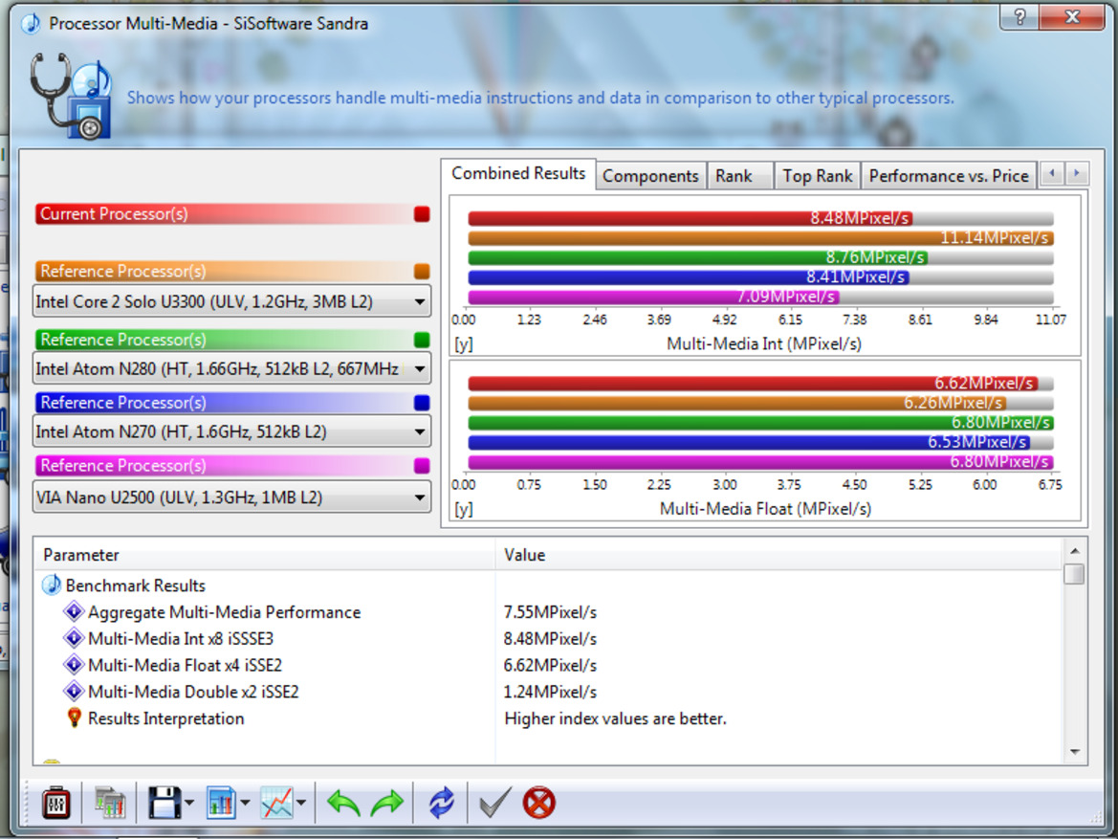
Task: Select the Benchmark Results row
Action: click(x=548, y=585)
